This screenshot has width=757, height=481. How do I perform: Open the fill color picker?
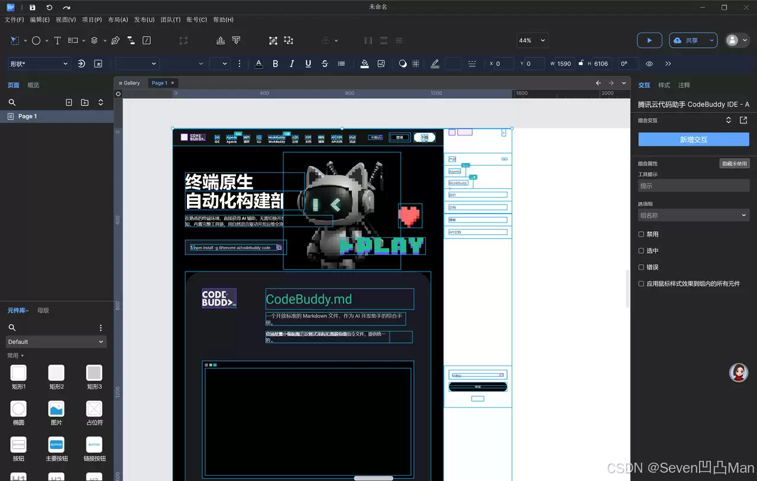click(x=364, y=64)
